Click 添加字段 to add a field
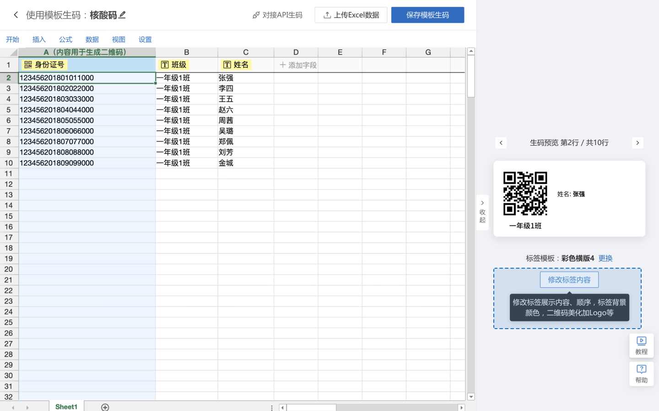The width and height of the screenshot is (659, 411). click(x=298, y=65)
